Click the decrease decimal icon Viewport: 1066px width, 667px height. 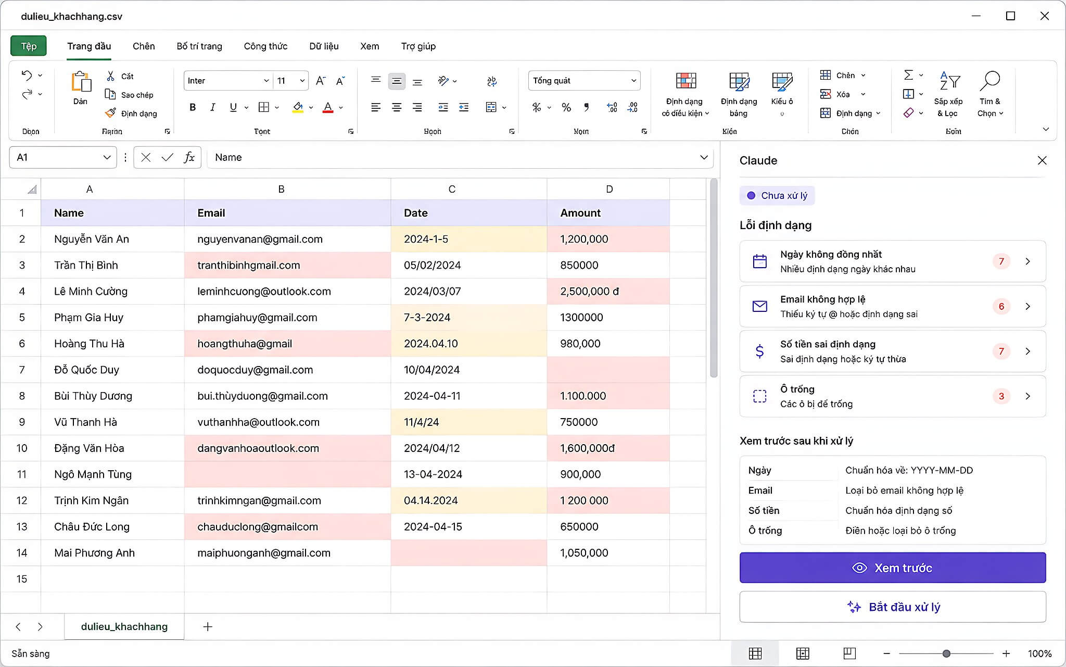pos(633,107)
